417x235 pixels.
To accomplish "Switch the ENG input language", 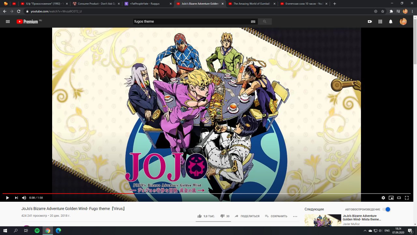I will click(387, 230).
